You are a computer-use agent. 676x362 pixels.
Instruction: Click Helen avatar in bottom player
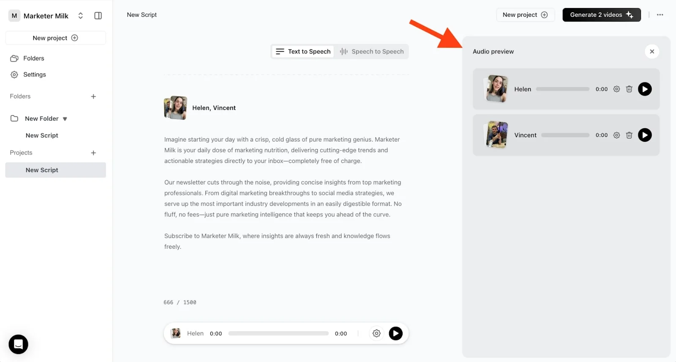click(175, 333)
